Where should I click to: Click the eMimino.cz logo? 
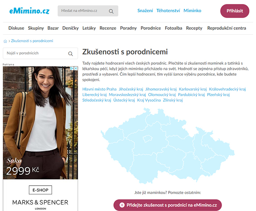pos(30,11)
